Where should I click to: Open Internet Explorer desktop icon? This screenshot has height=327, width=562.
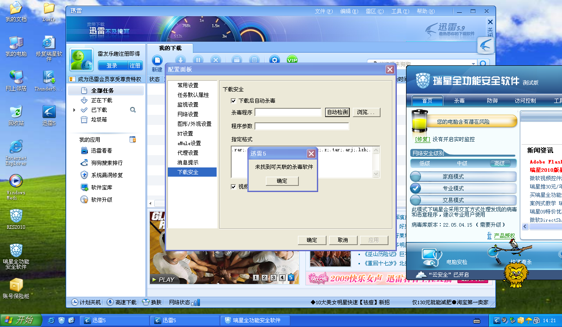tap(16, 153)
